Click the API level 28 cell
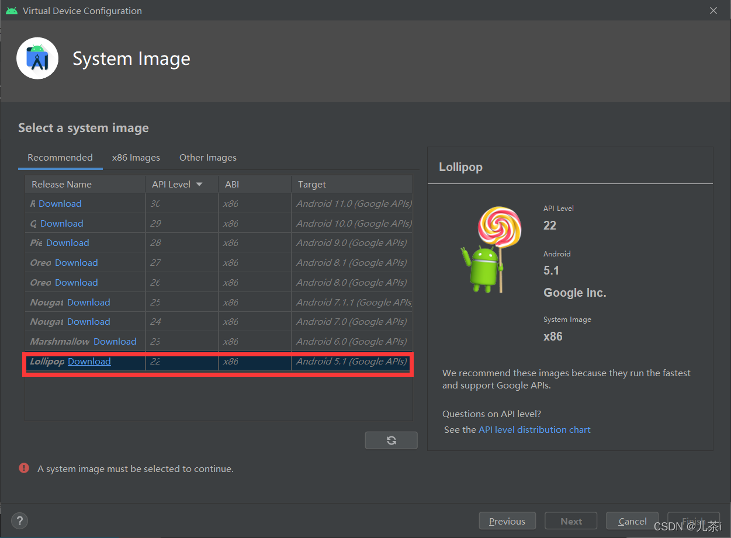This screenshot has height=538, width=731. point(182,243)
